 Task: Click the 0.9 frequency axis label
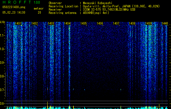click(x=2, y=63)
